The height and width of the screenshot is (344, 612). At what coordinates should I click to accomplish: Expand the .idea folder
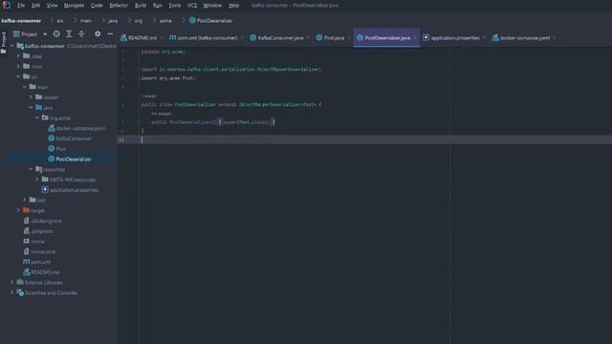click(x=18, y=55)
